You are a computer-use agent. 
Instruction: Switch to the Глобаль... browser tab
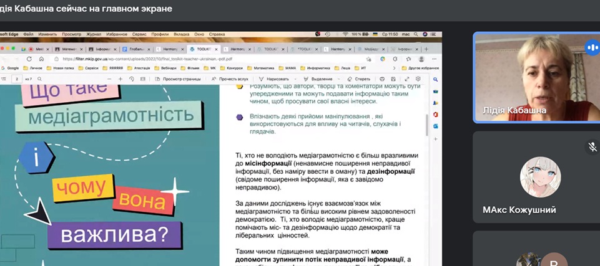coord(136,49)
